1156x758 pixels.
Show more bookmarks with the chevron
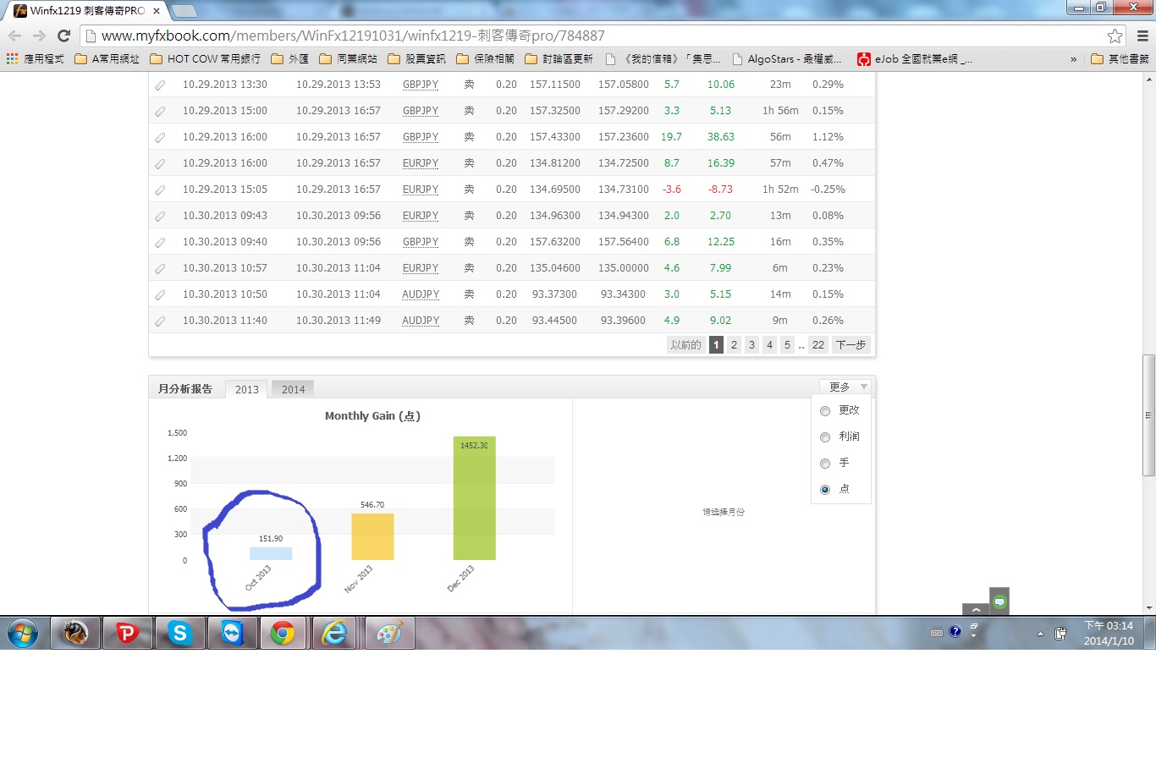coord(1074,59)
